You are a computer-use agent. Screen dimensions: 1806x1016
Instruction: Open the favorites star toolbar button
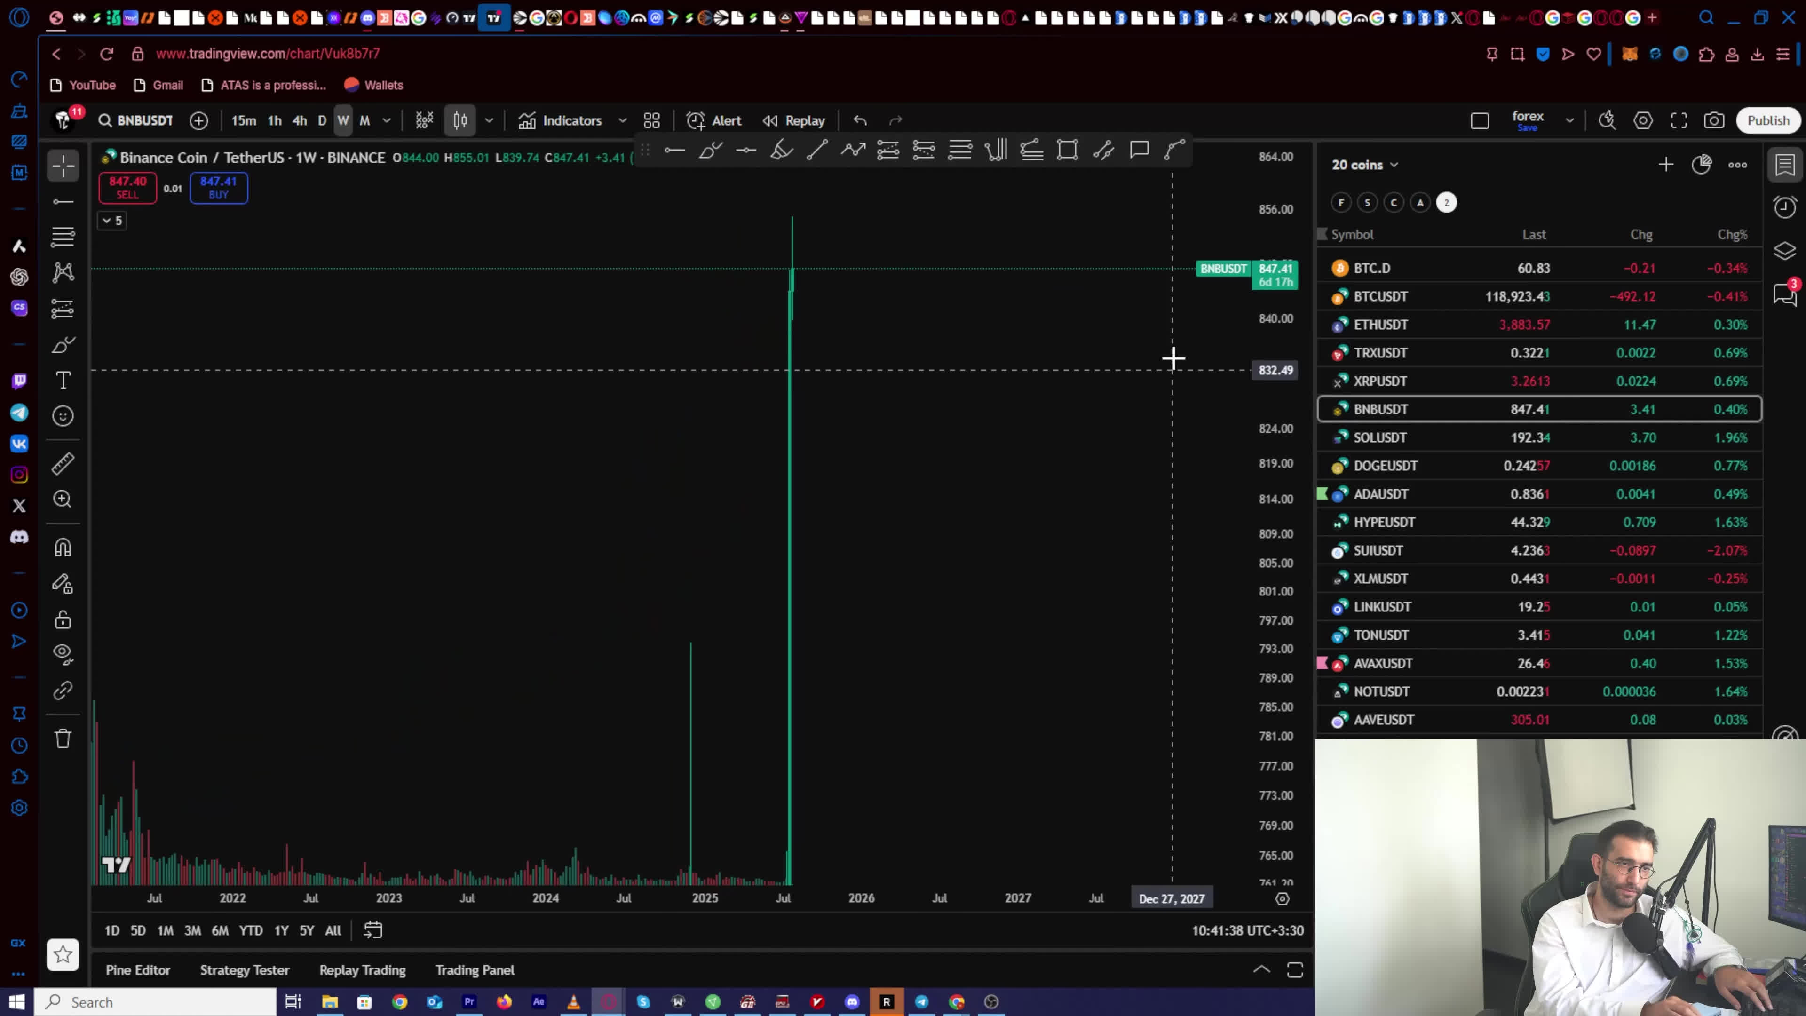(x=63, y=954)
